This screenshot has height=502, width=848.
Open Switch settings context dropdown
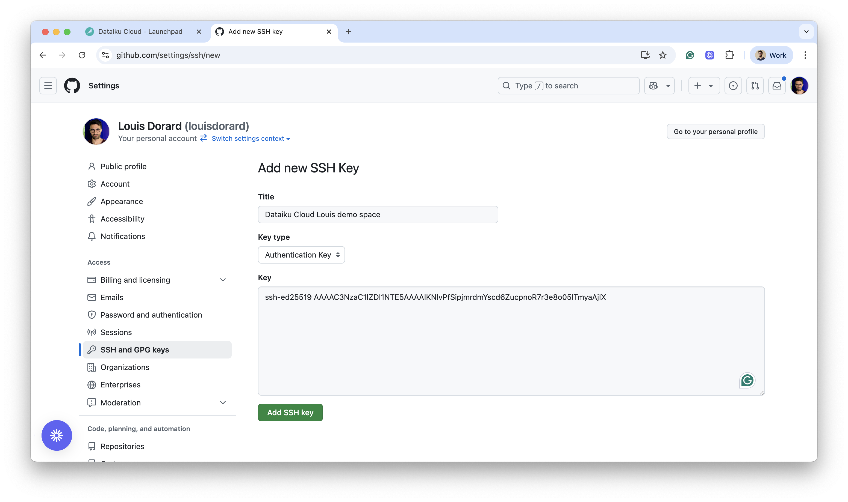tap(251, 138)
